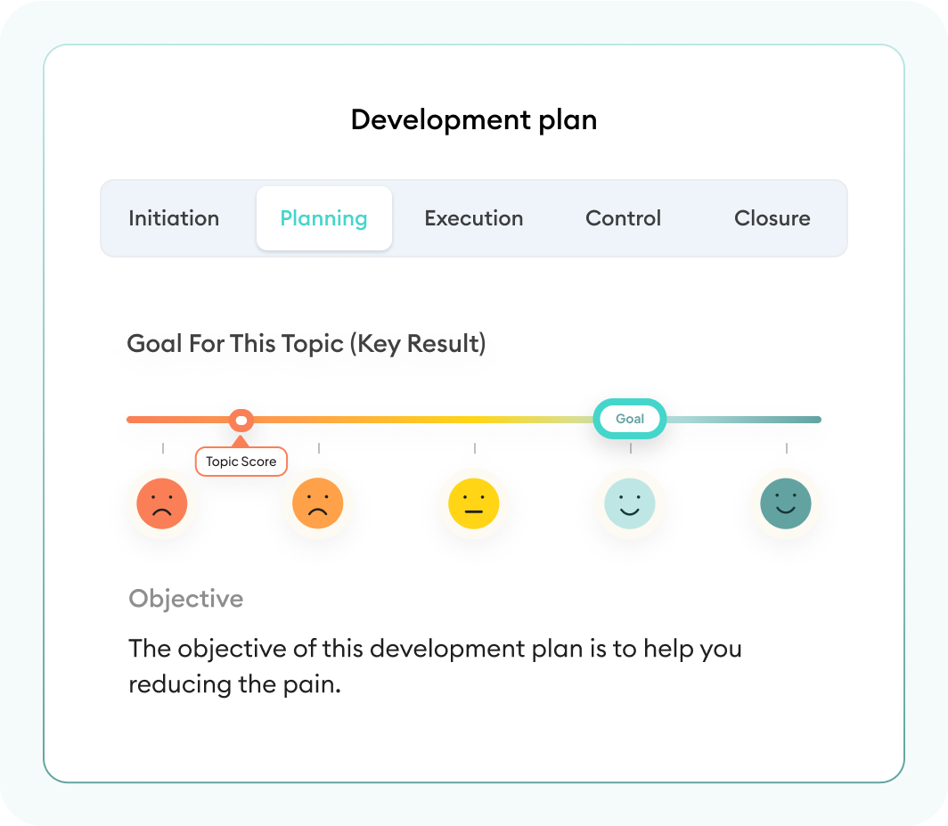Select the Planning tab
The height and width of the screenshot is (826, 948).
323,218
